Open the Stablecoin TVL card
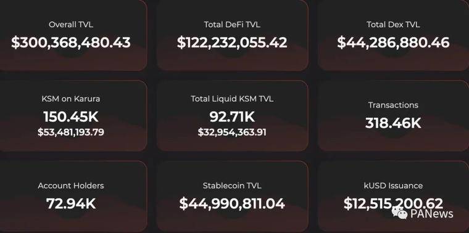Image resolution: width=469 pixels, height=233 pixels. point(232,197)
